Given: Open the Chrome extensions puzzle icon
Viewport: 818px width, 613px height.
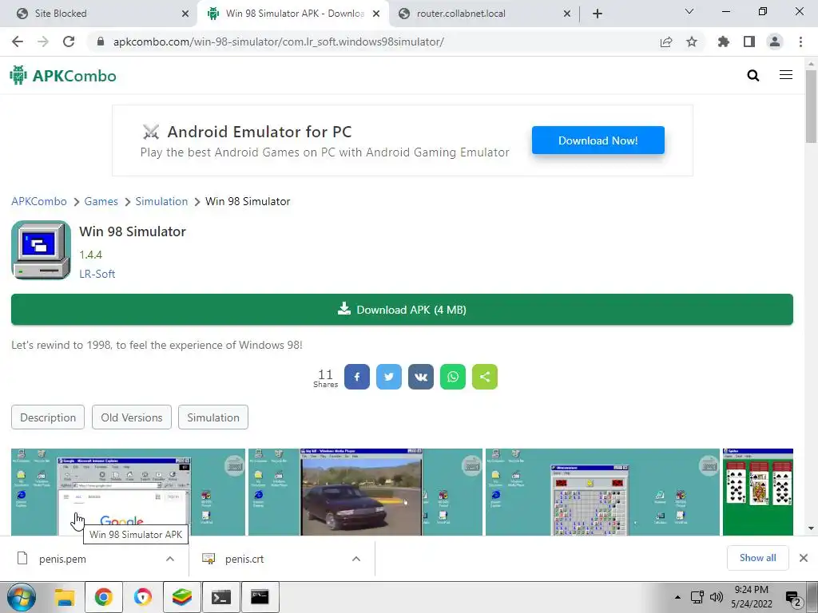Looking at the screenshot, I should 723,42.
